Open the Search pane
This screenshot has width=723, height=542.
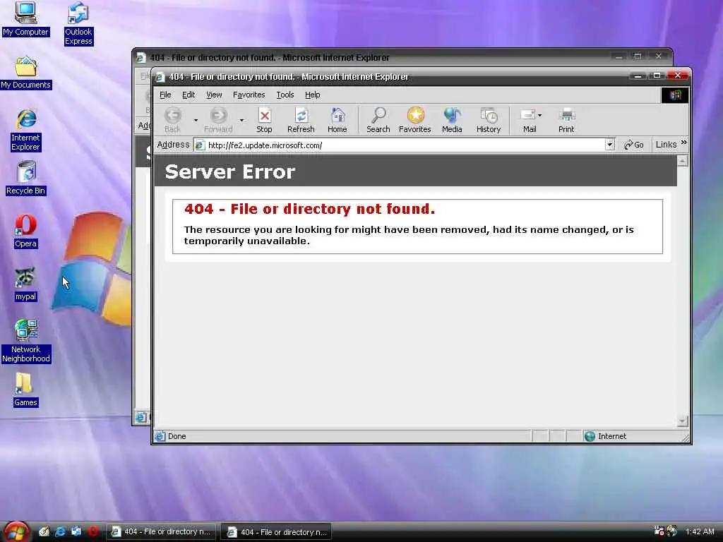[378, 120]
